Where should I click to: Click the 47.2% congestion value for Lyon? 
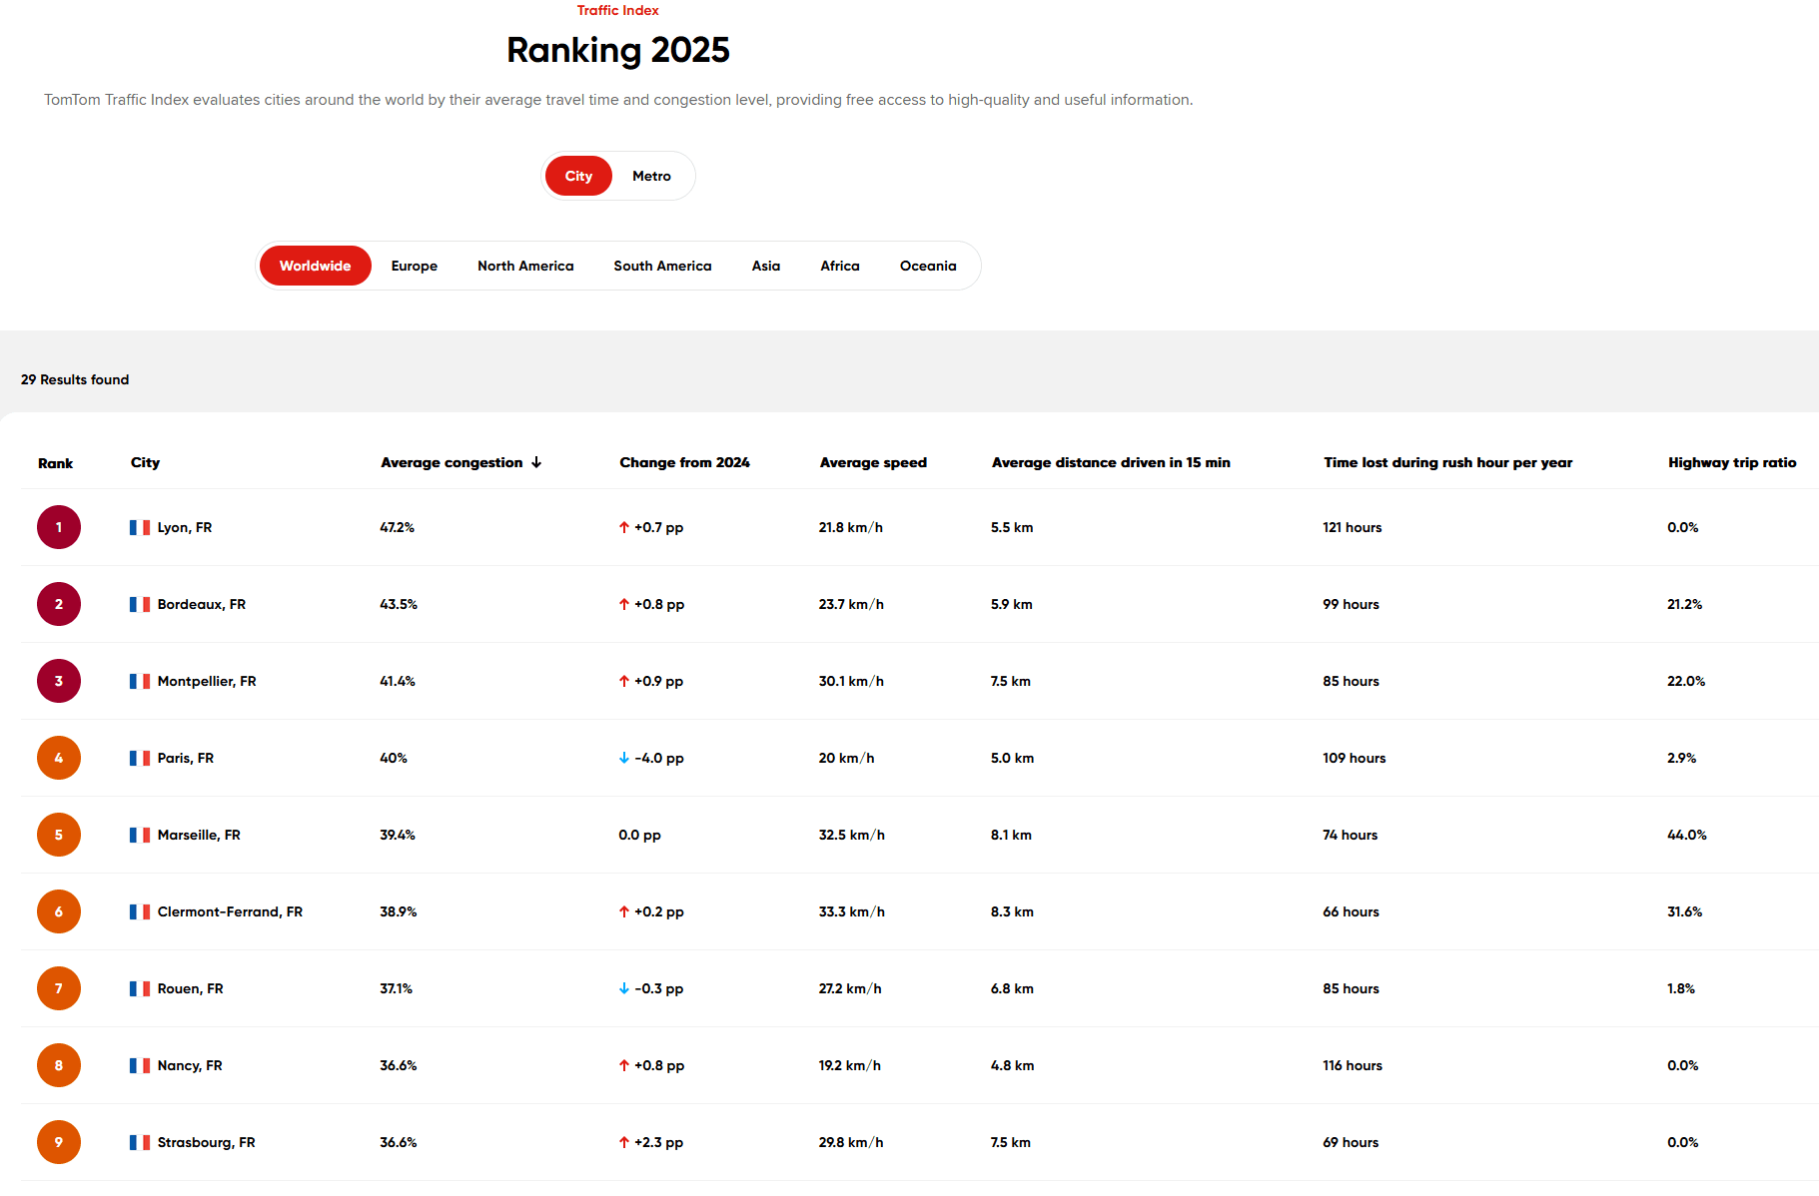pyautogui.click(x=397, y=527)
